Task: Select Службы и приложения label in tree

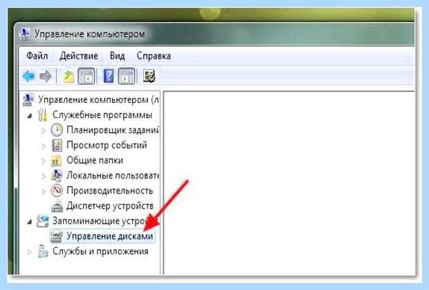Action: click(100, 251)
